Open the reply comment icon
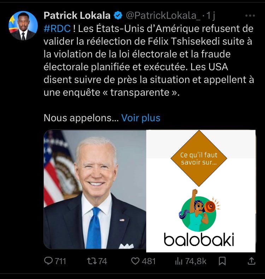265x279 pixels. 48,261
